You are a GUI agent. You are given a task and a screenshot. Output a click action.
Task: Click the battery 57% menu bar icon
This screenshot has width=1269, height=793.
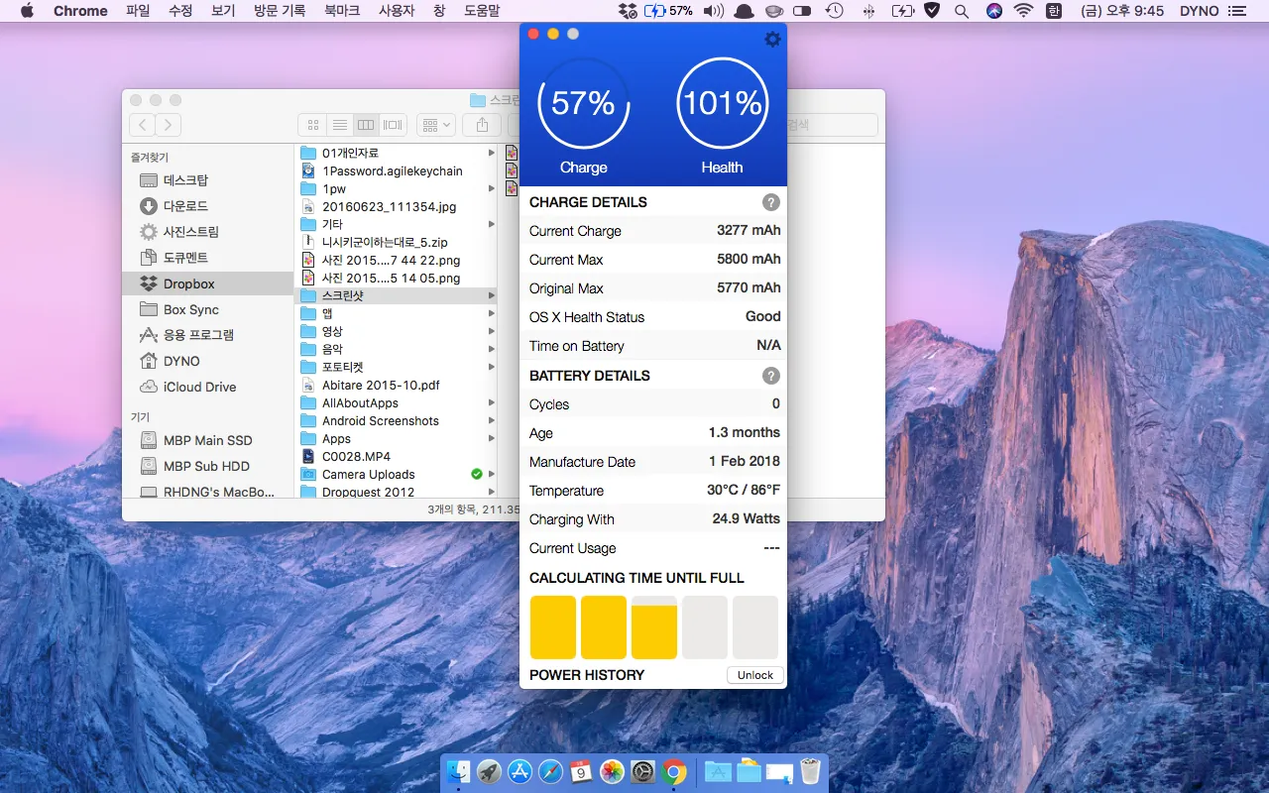coord(668,11)
